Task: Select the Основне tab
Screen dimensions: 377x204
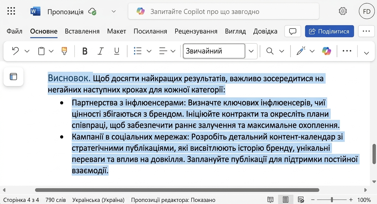Action: 44,31
